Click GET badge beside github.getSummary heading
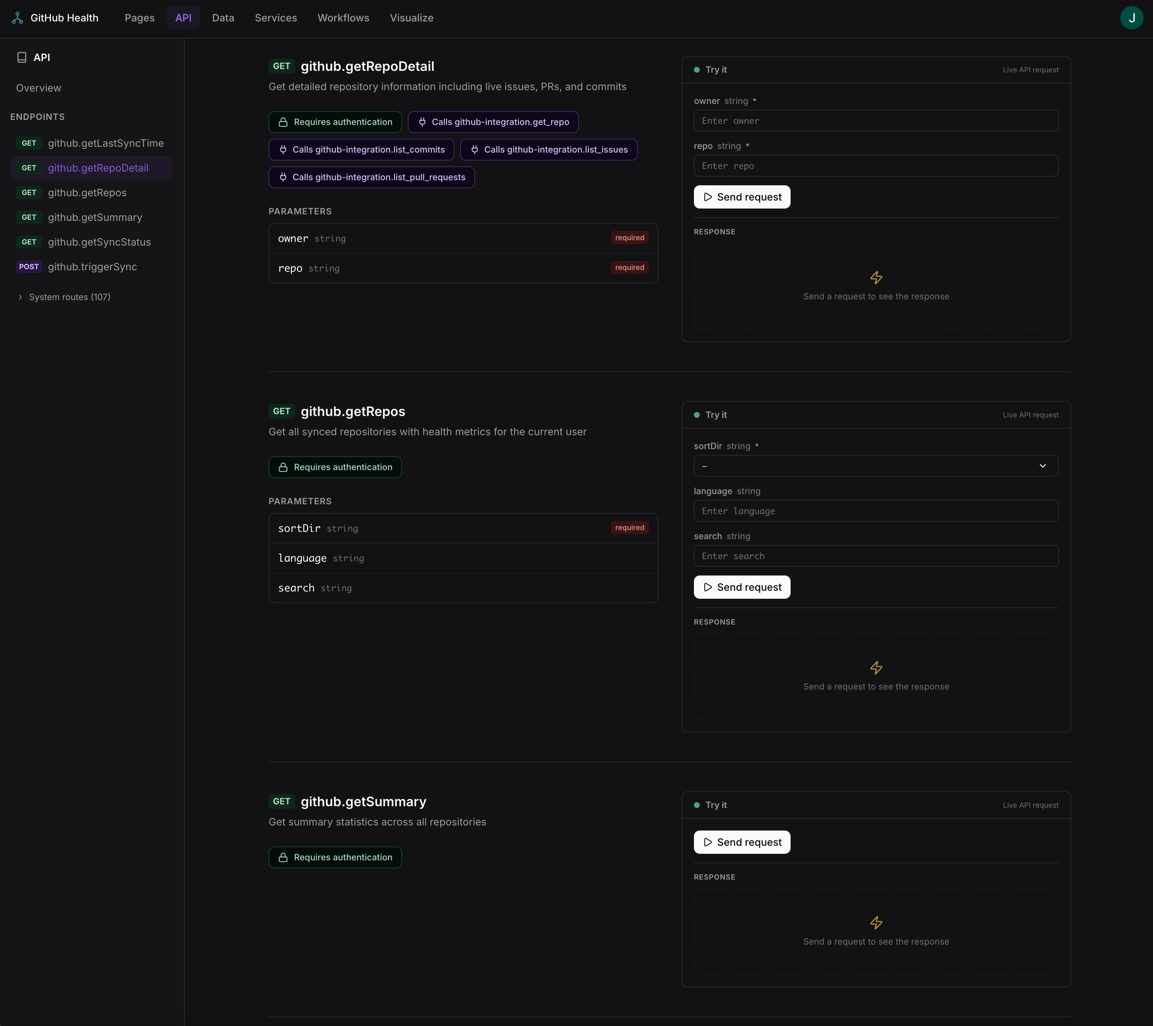1153x1026 pixels. pos(281,801)
